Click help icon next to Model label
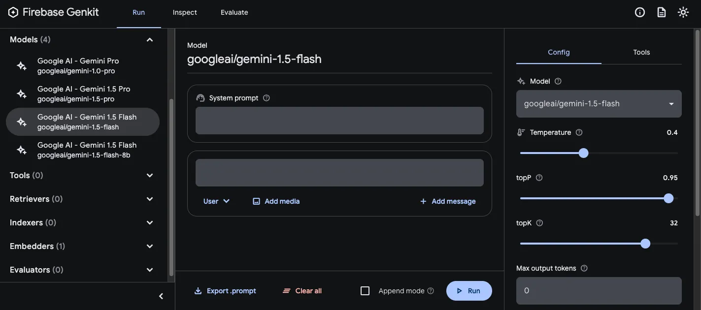Screen dimensions: 701x310 (558, 81)
